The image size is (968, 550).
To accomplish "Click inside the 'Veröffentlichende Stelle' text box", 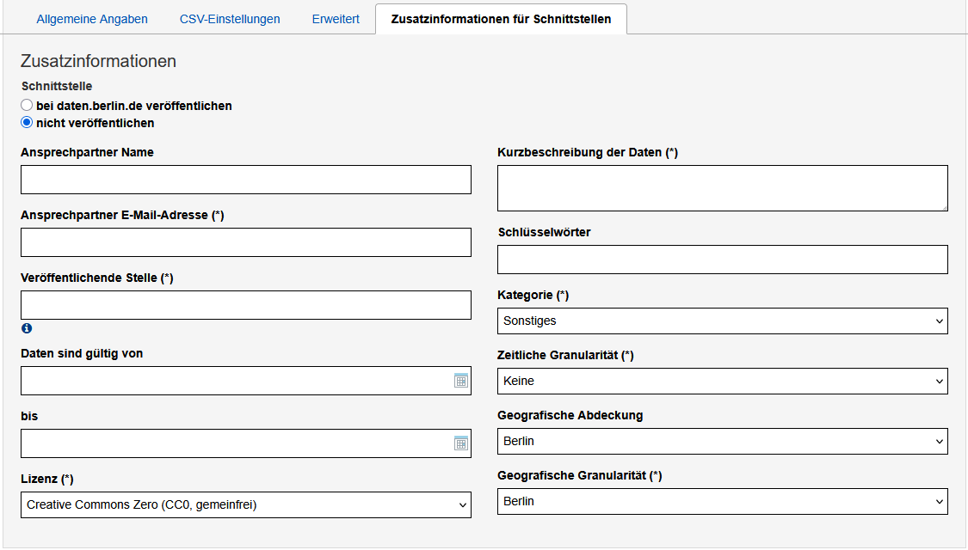I will click(x=245, y=305).
